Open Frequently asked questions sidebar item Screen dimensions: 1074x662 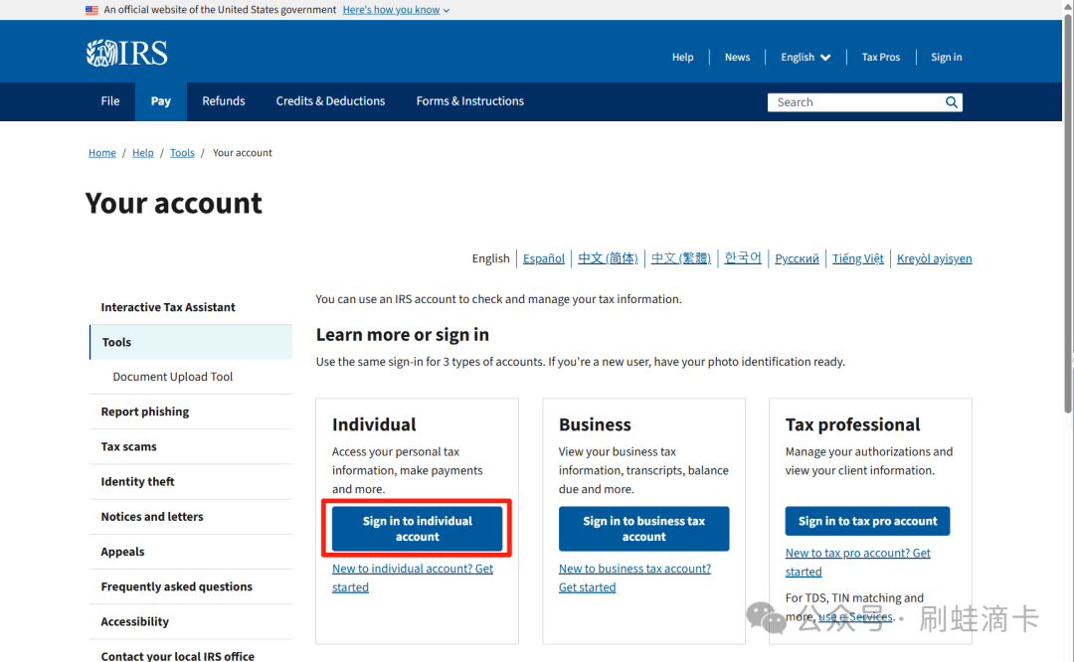191,586
